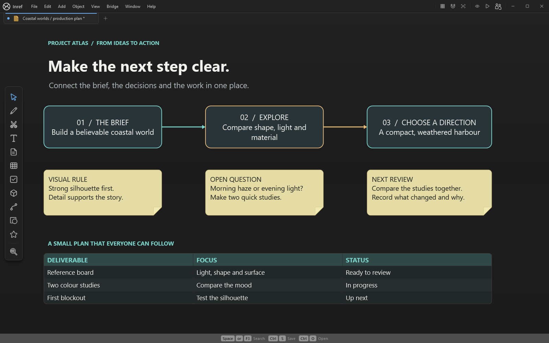The image size is (549, 343).
Task: Select the NEXT REVIEW sticky note
Action: (429, 192)
